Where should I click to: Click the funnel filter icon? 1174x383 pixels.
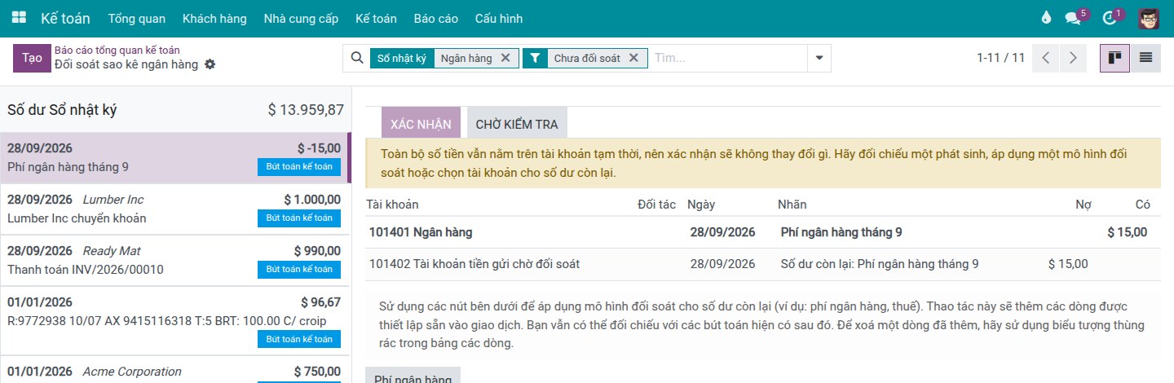click(x=535, y=58)
